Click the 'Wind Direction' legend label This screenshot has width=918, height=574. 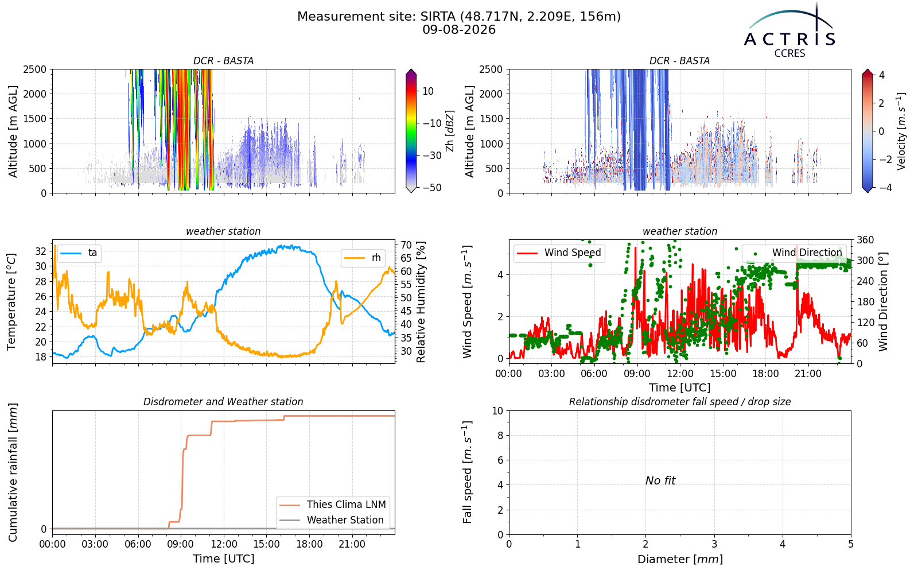[807, 253]
